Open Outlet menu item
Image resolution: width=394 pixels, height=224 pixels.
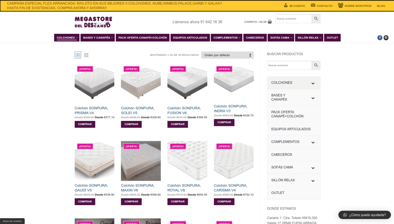[x=332, y=38]
